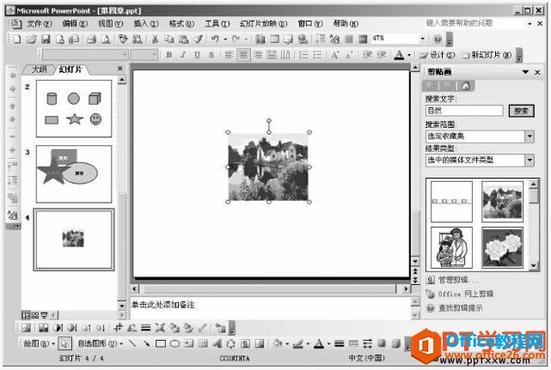Click the 新幻灯片 (New Slide) button
Viewport: 551px width, 370px height.
487,55
